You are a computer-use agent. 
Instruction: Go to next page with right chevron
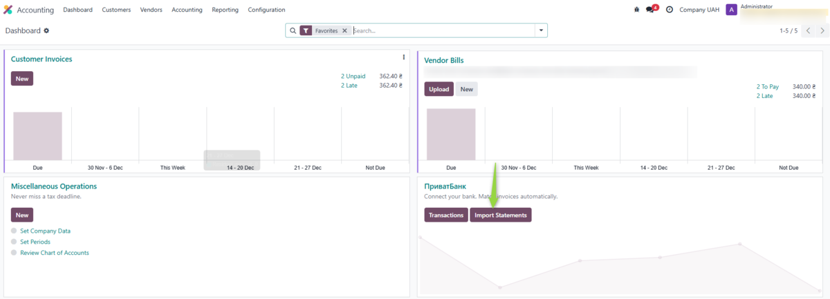coord(822,31)
